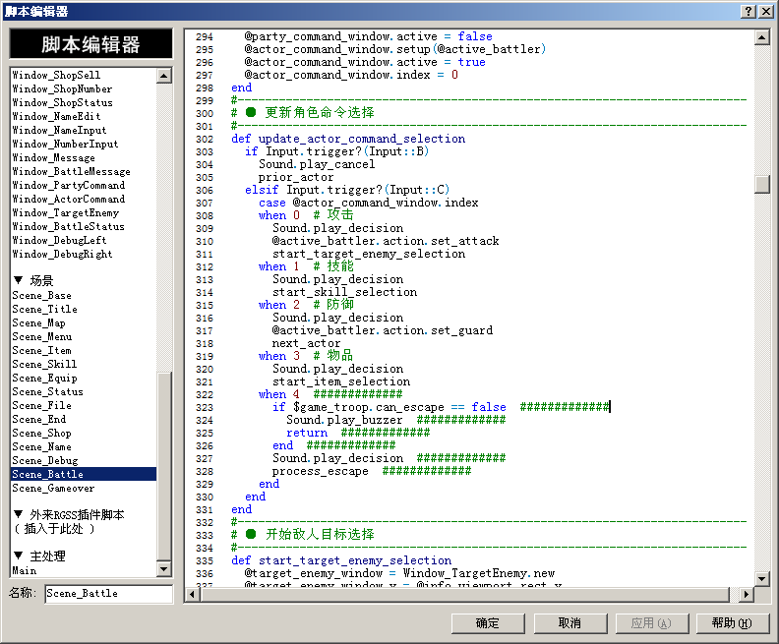Click line 335 def start_target_enemy_selection

pos(341,560)
